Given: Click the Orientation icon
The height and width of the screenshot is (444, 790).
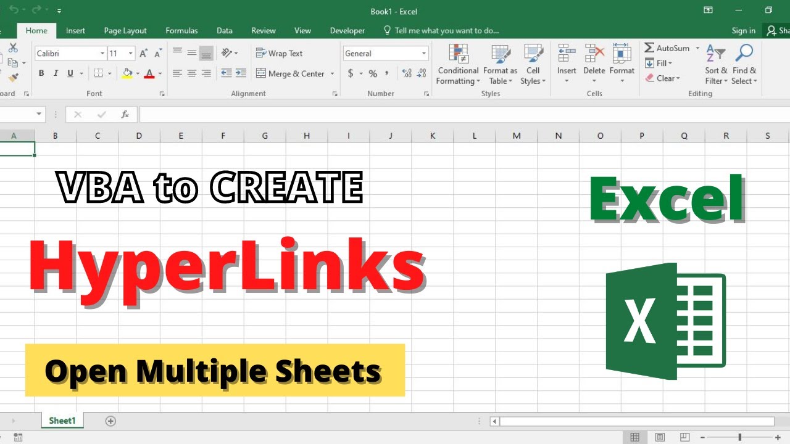Looking at the screenshot, I should [x=227, y=53].
